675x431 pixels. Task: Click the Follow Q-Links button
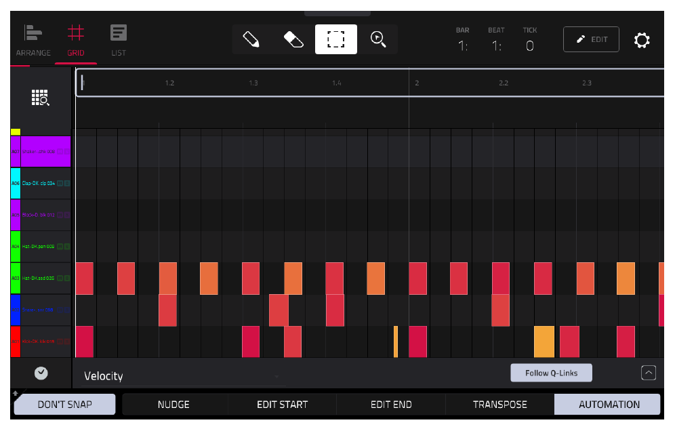(551, 373)
